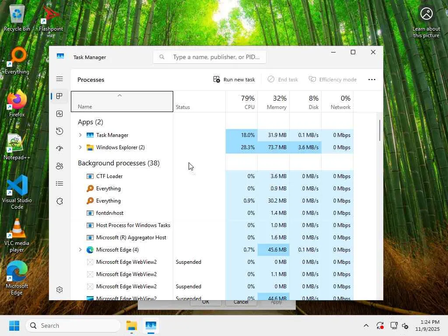Image resolution: width=448 pixels, height=336 pixels.
Task: Open File Explorer from the taskbar
Action: (x=132, y=325)
